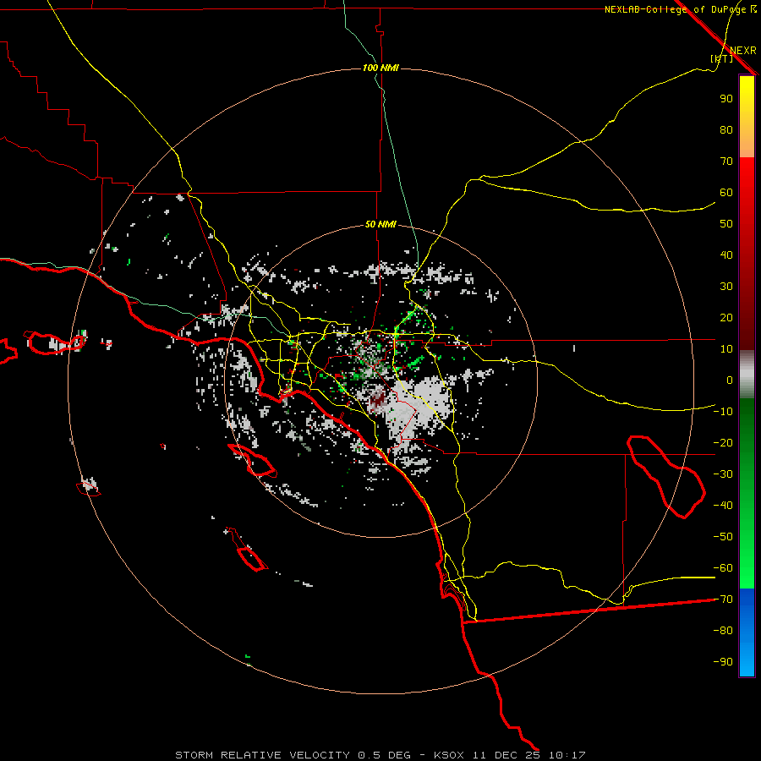Screen dimensions: 761x761
Task: Select the -80 value on velocity scale
Action: 723,631
